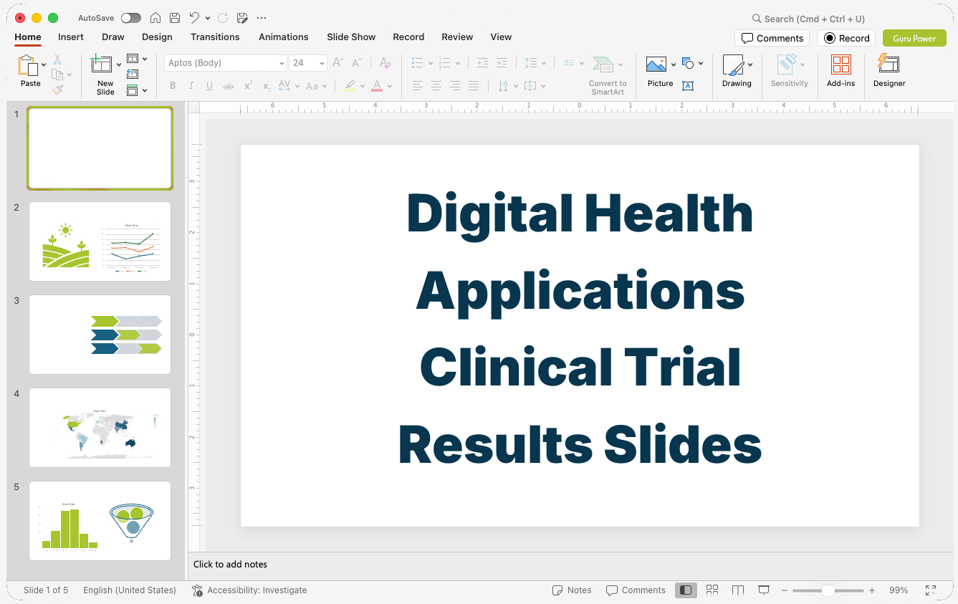The width and height of the screenshot is (958, 604).
Task: Click the Record button at top right
Action: (846, 38)
